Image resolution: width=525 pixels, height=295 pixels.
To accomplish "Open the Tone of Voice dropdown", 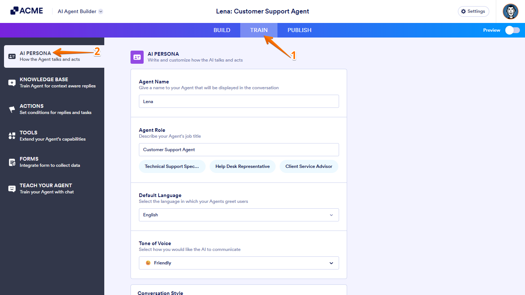I will pyautogui.click(x=239, y=263).
